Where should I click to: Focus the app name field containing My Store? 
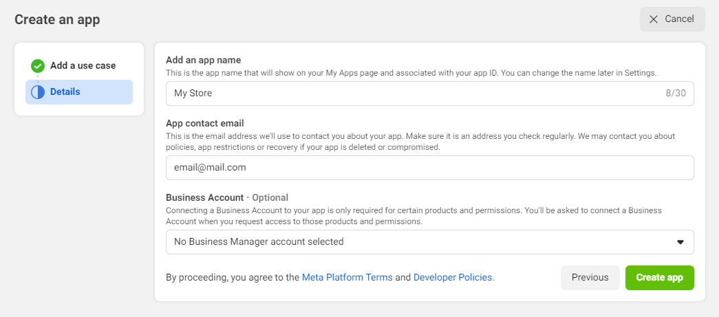click(x=413, y=94)
